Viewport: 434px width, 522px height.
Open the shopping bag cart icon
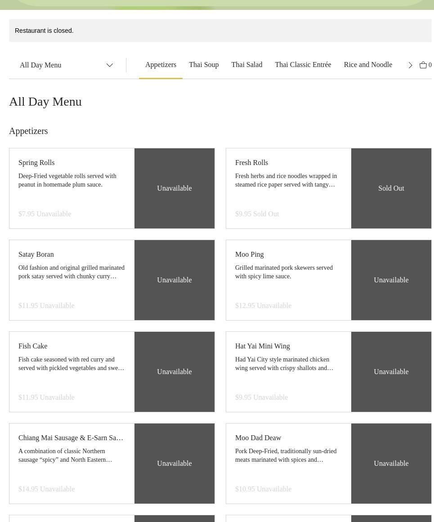point(423,65)
